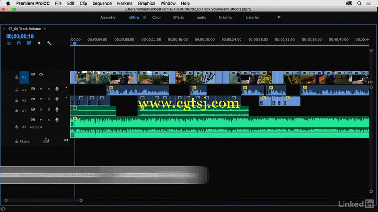
Task: Toggle lock on A1 track
Action: point(17,90)
